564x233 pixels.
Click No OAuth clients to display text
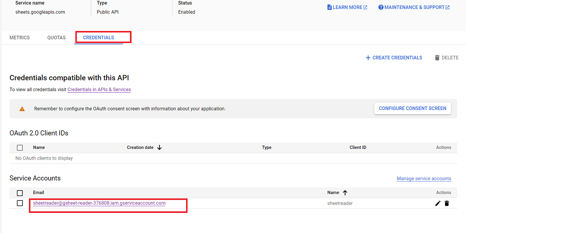[x=44, y=158]
